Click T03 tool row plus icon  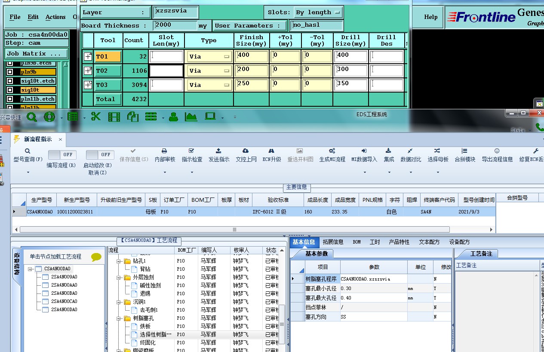tap(88, 85)
